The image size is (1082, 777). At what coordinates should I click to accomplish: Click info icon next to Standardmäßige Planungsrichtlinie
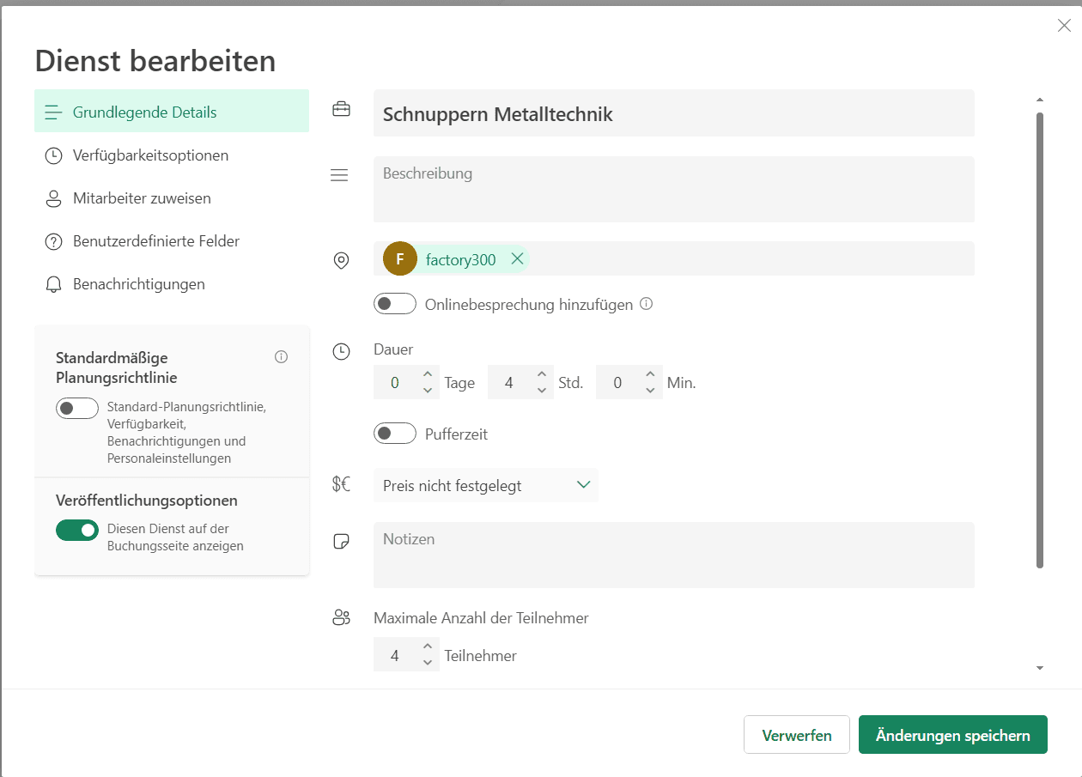tap(281, 357)
